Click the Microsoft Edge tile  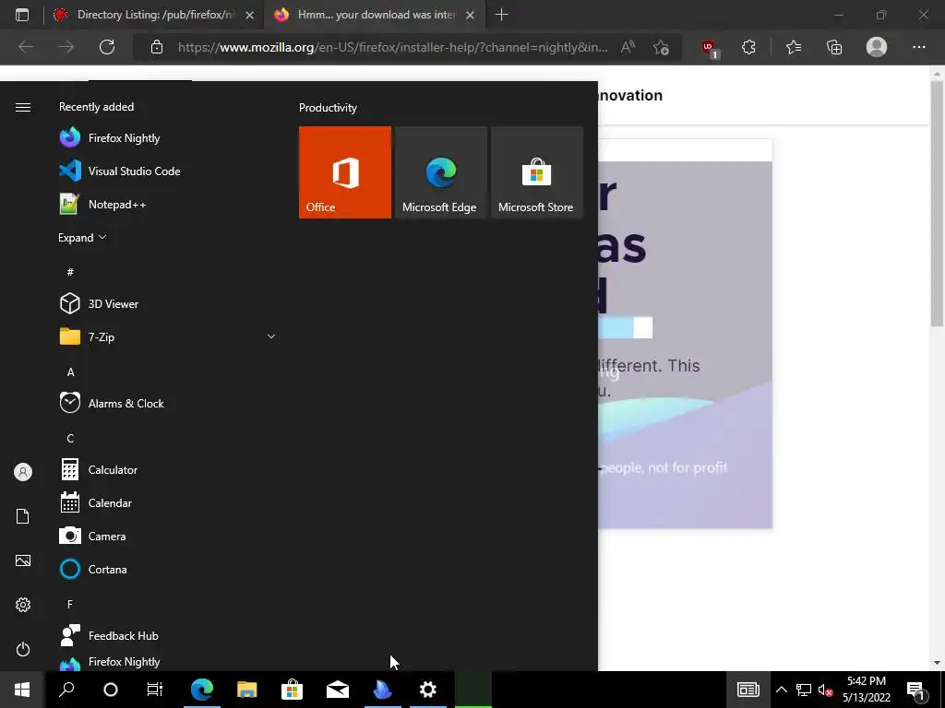click(x=440, y=172)
